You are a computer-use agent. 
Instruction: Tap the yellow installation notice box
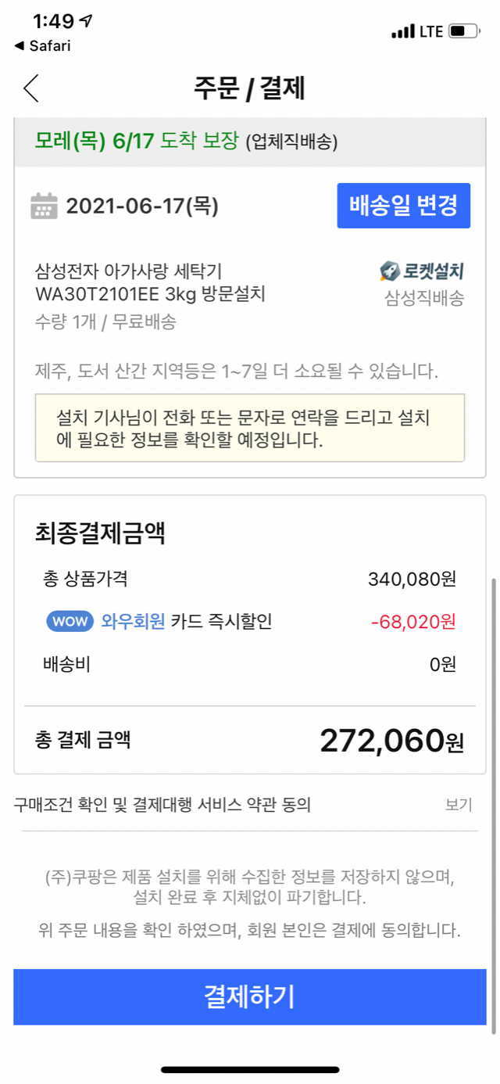(x=249, y=428)
